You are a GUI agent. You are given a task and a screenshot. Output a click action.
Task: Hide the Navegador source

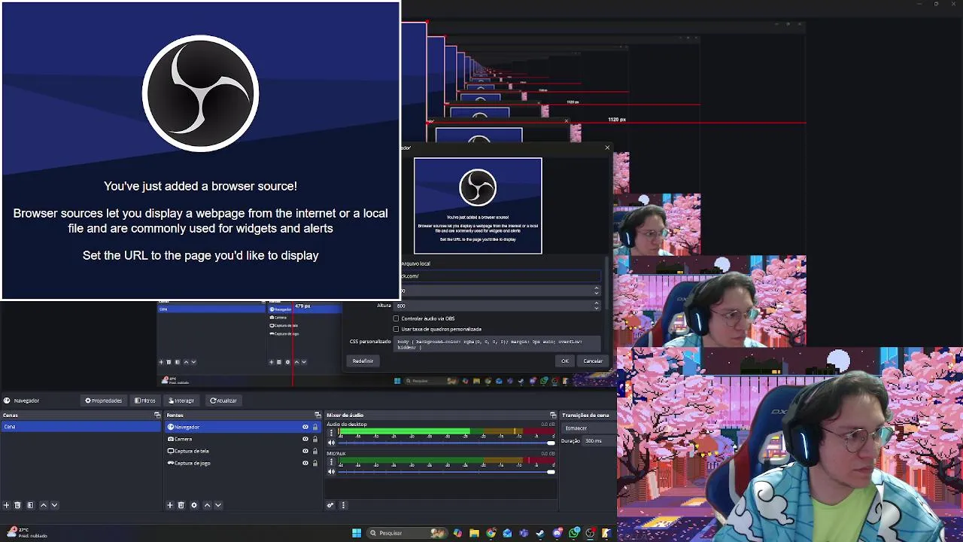305,427
